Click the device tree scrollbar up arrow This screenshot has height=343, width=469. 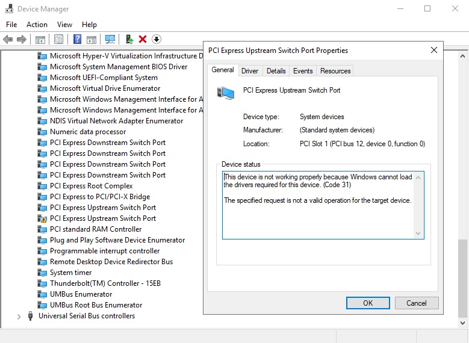(462, 56)
